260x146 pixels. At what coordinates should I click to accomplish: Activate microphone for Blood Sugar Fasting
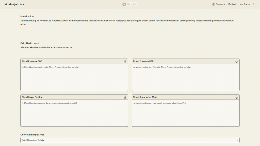coord(125,97)
